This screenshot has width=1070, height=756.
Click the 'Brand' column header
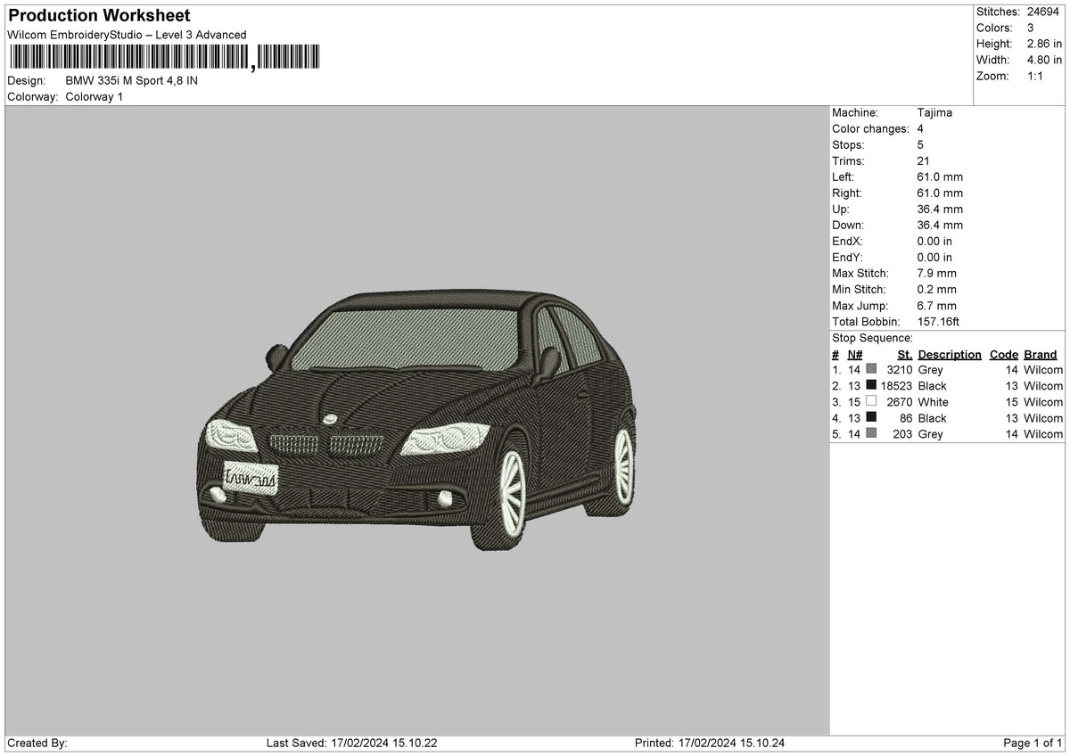1040,354
